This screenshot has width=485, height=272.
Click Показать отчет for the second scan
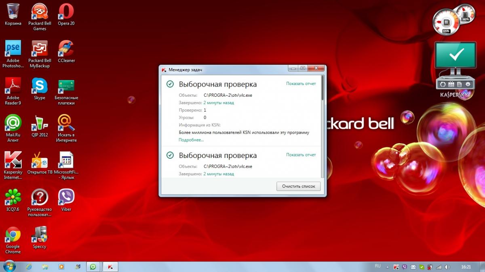click(x=301, y=155)
